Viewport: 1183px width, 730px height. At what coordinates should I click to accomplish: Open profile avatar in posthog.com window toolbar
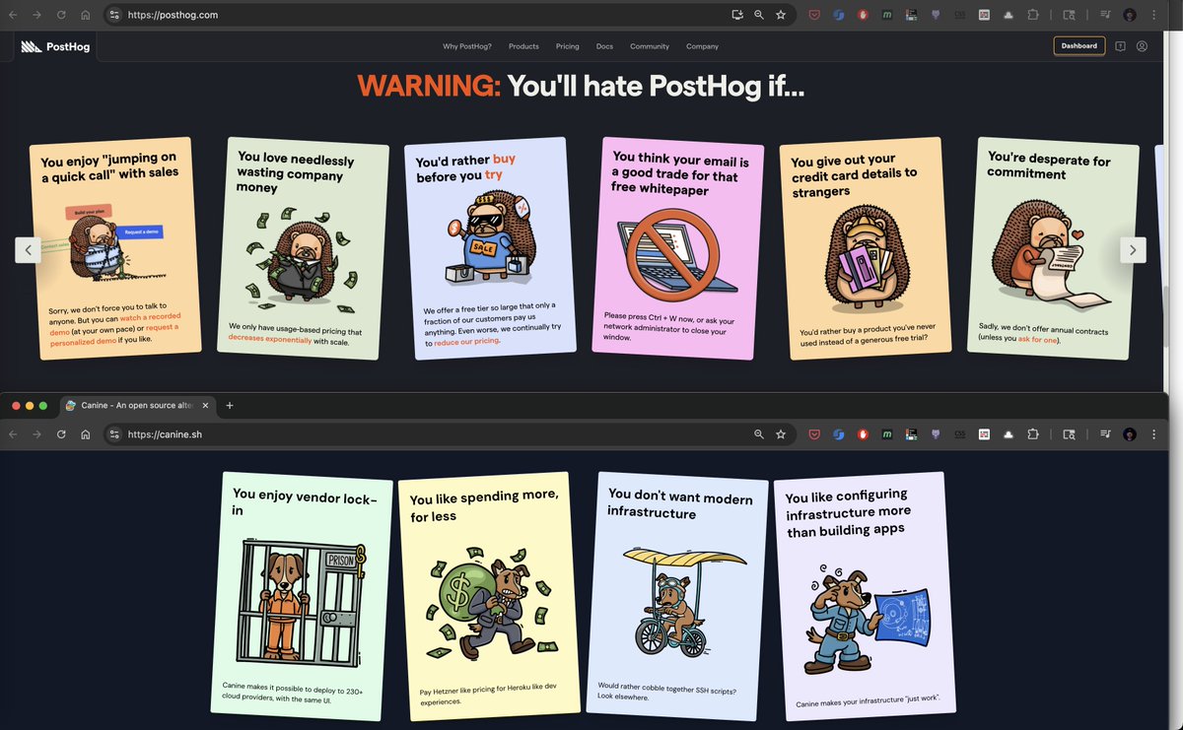pos(1130,16)
